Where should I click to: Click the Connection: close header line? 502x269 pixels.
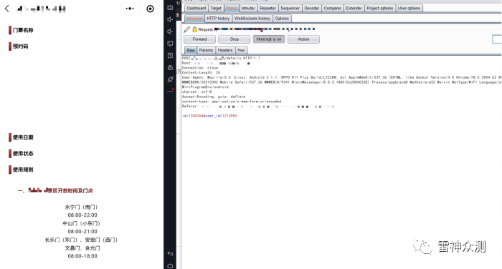(200, 68)
